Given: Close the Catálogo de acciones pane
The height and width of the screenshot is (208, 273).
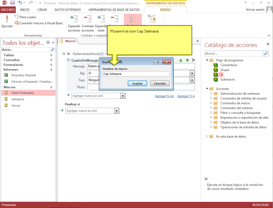Looking at the screenshot, I should [x=268, y=44].
